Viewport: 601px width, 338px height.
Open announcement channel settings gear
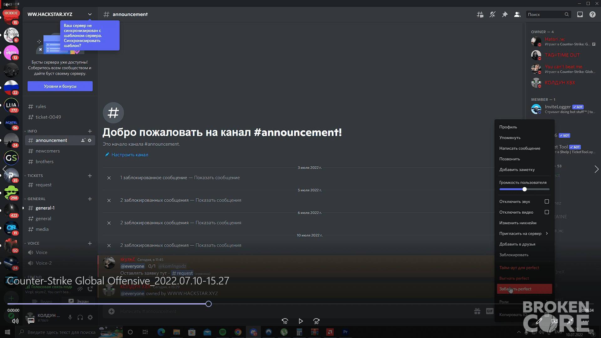pyautogui.click(x=90, y=140)
